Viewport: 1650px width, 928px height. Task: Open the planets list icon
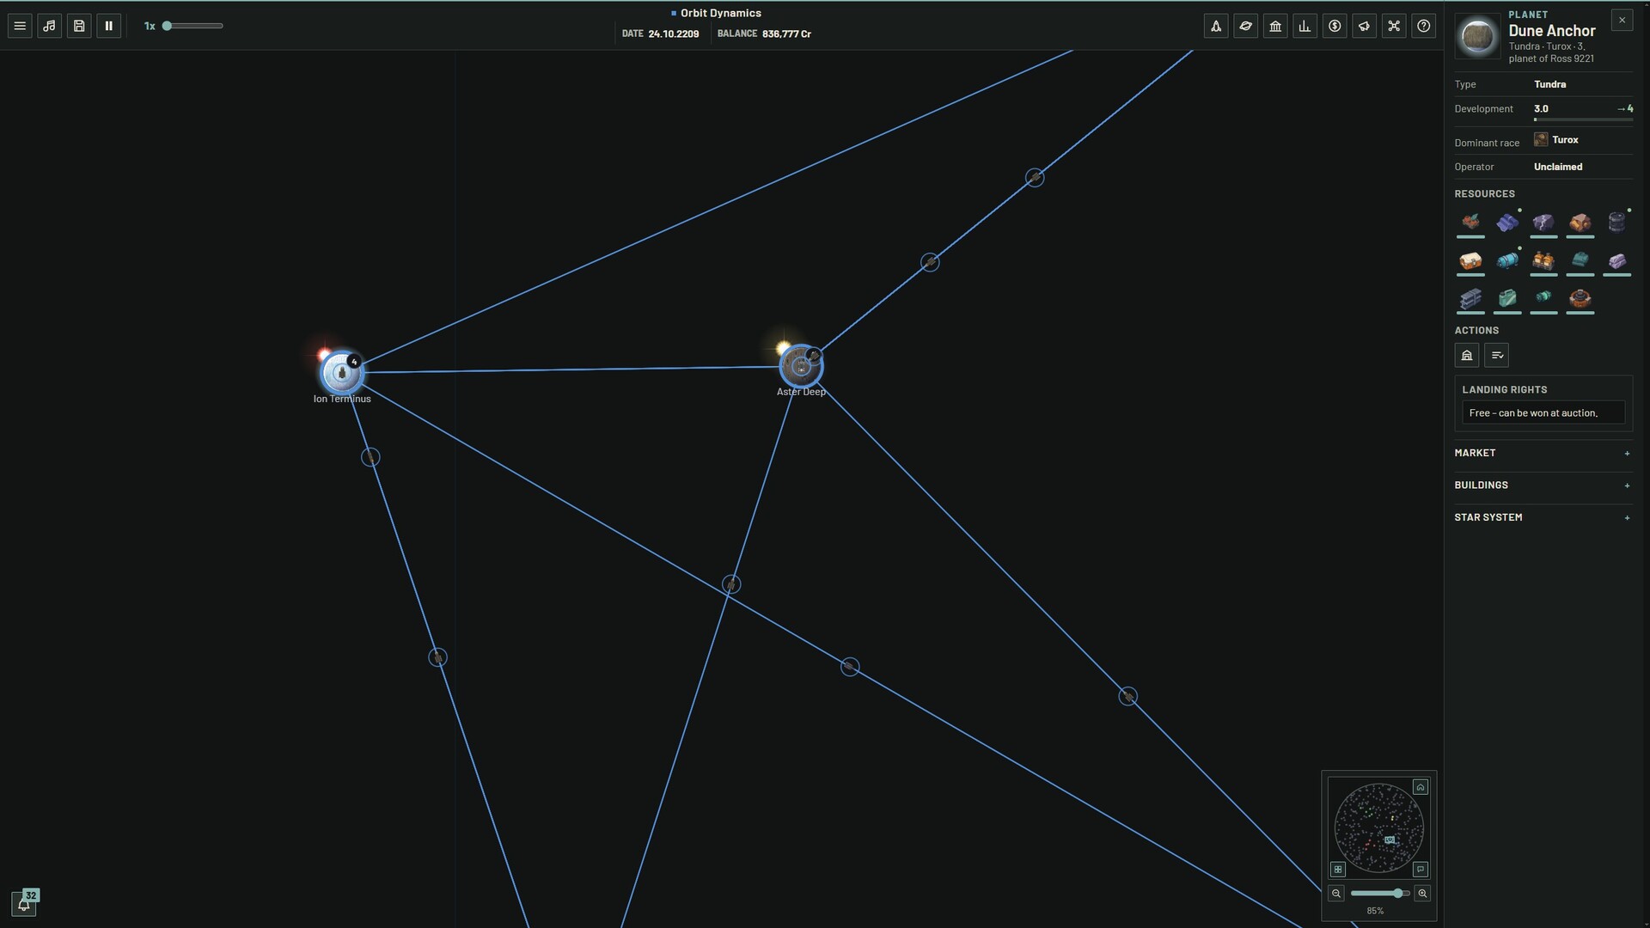pyautogui.click(x=1245, y=26)
